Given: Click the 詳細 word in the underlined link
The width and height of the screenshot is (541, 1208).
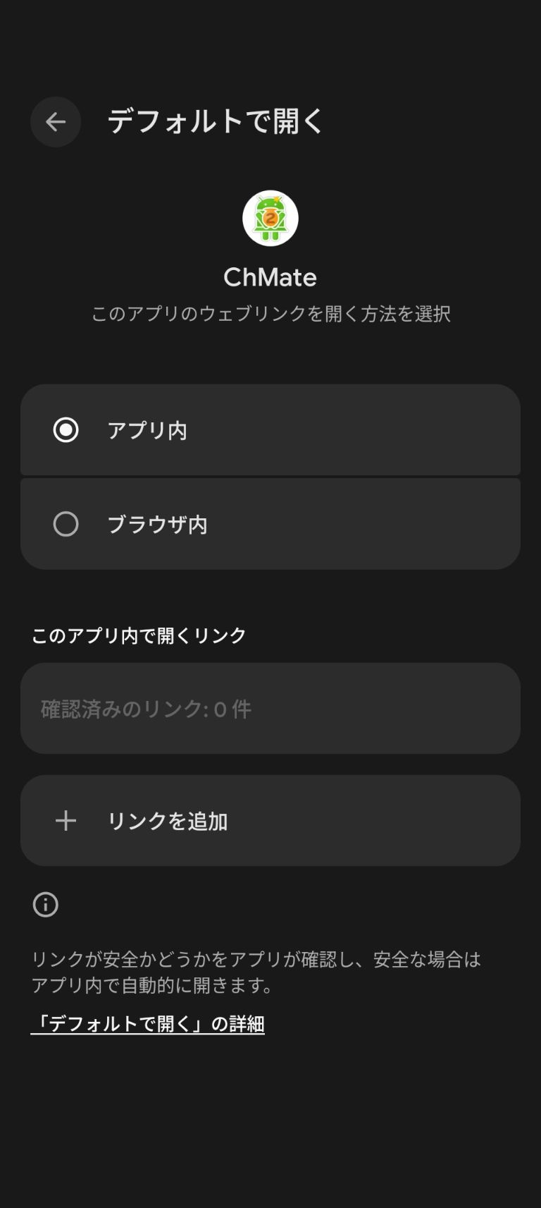Looking at the screenshot, I should (x=247, y=1024).
